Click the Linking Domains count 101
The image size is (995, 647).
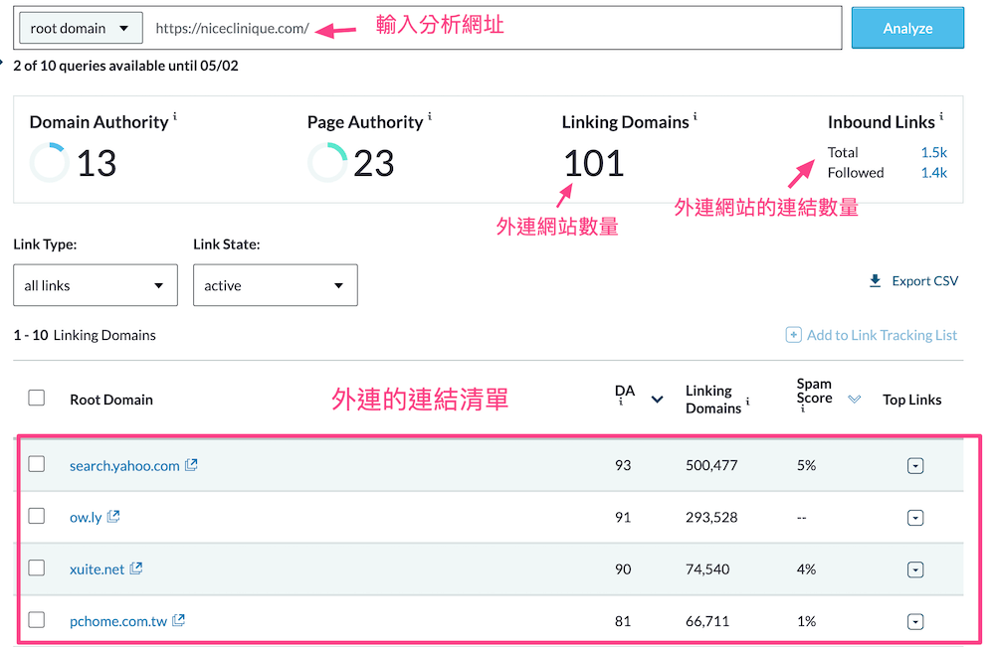click(593, 164)
